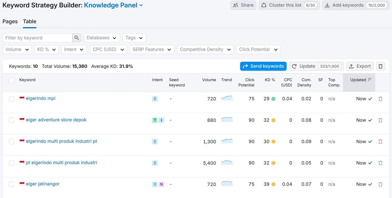
Task: Click Indonesia flag next to eiger jatinangor
Action: click(22, 184)
